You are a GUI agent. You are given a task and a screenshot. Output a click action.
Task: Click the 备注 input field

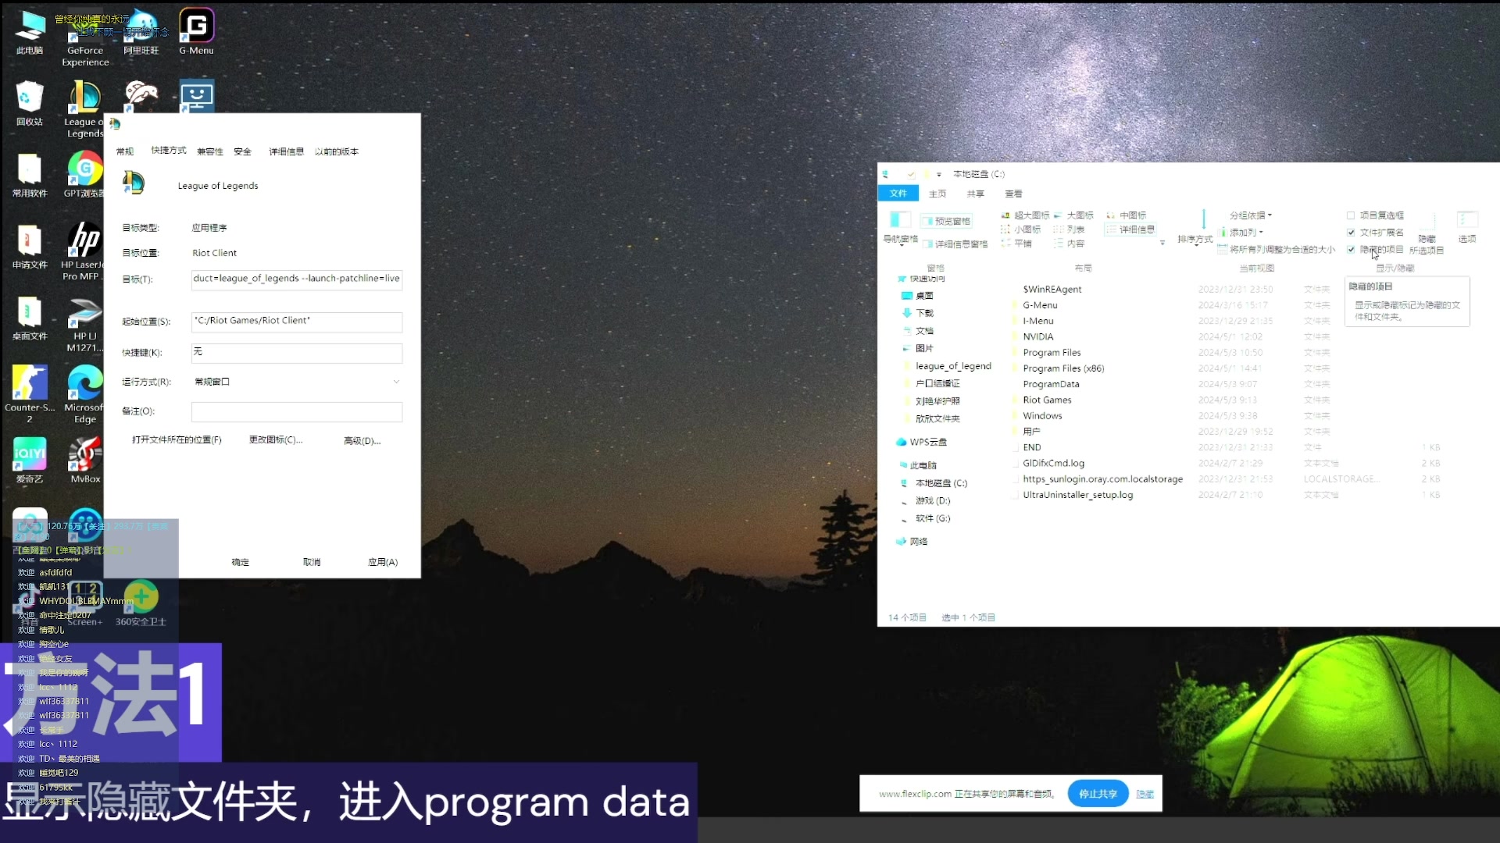pos(297,411)
